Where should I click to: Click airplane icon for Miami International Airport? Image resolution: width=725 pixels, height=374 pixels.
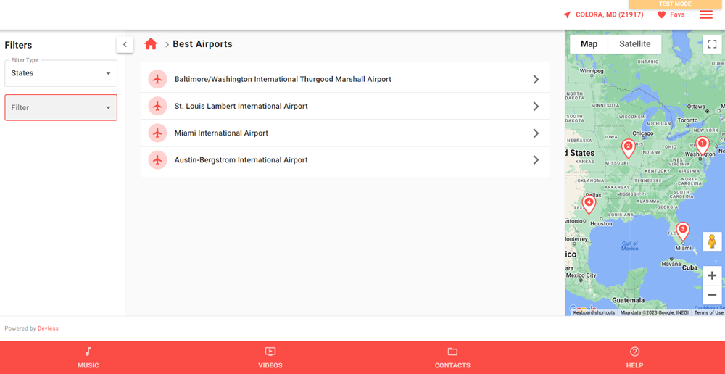tap(157, 133)
